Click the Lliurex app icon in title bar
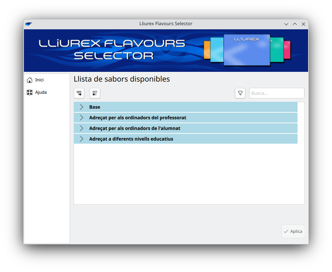 tap(29, 24)
